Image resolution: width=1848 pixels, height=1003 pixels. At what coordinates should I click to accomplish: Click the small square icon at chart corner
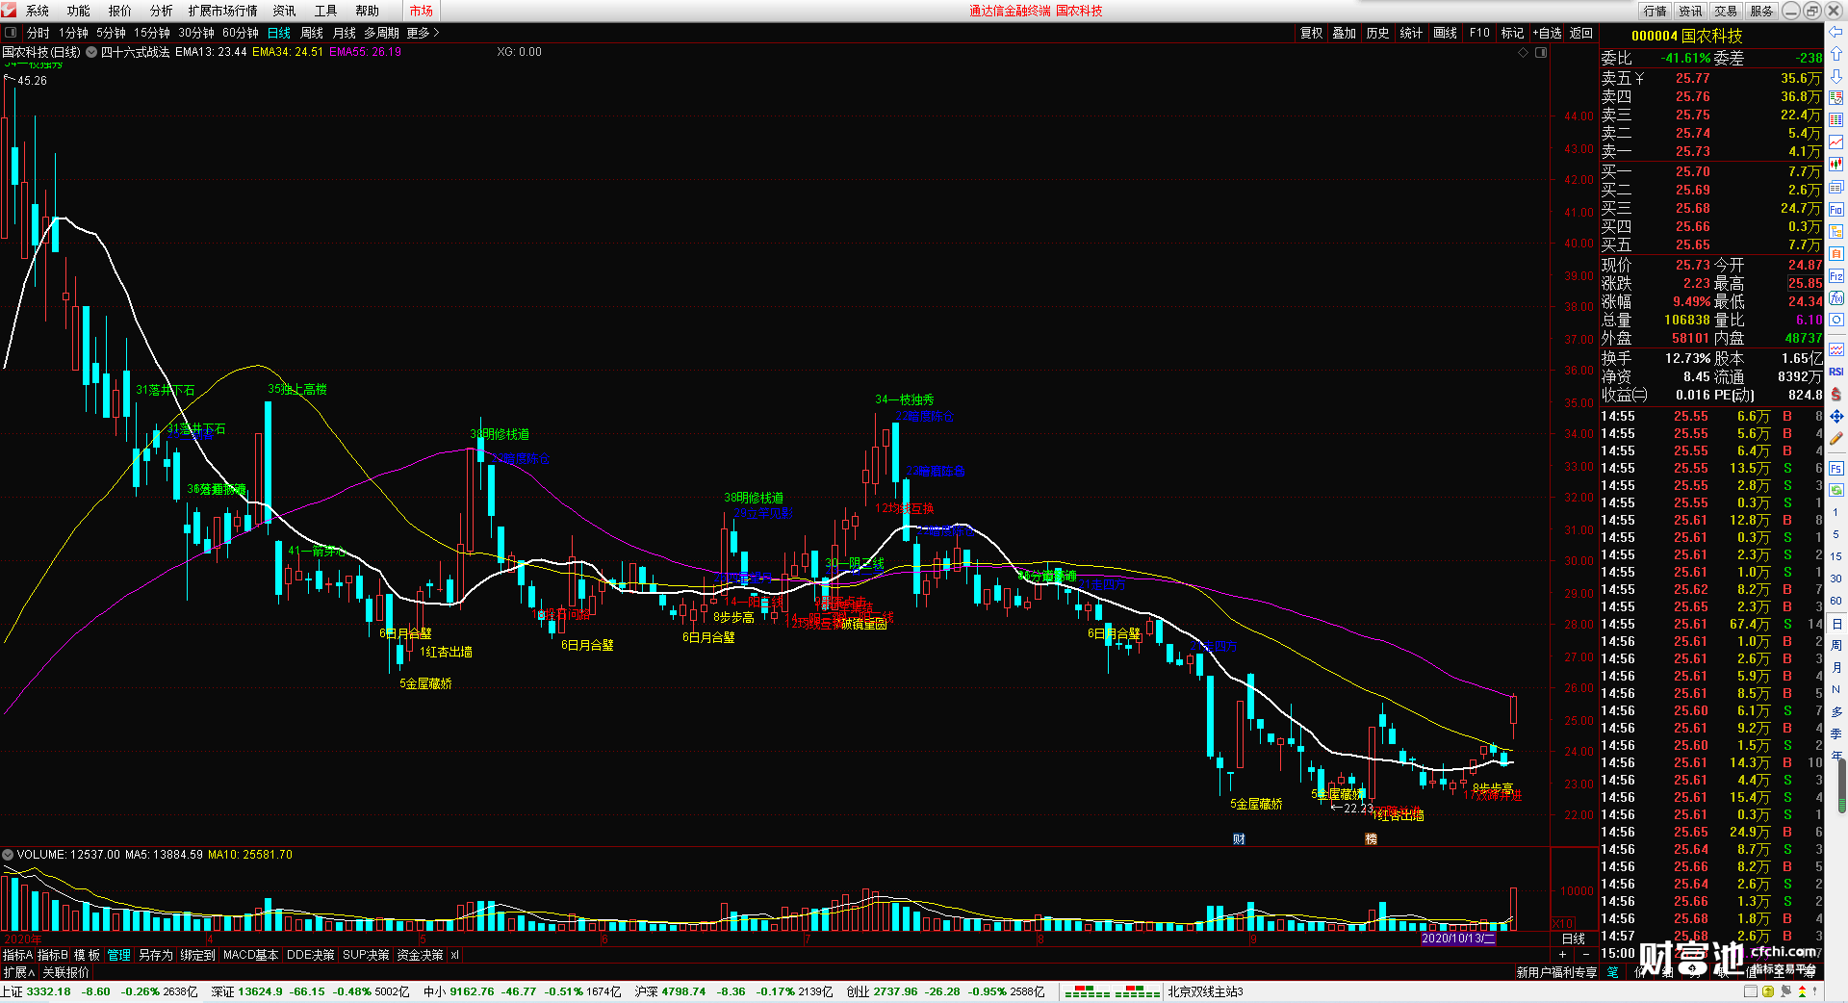(1541, 52)
